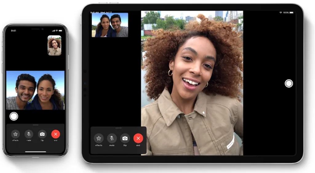The image size is (315, 173).
Task: Tap the main video feed on iPad
Action: [192, 83]
